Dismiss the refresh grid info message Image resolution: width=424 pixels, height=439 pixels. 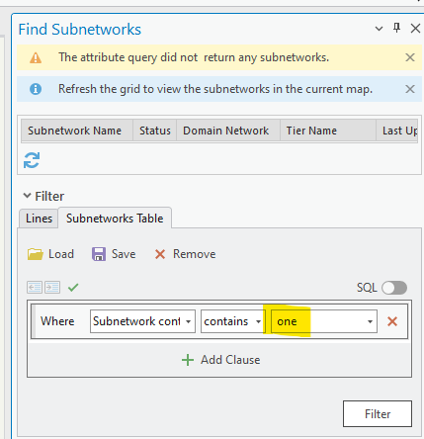tap(410, 89)
